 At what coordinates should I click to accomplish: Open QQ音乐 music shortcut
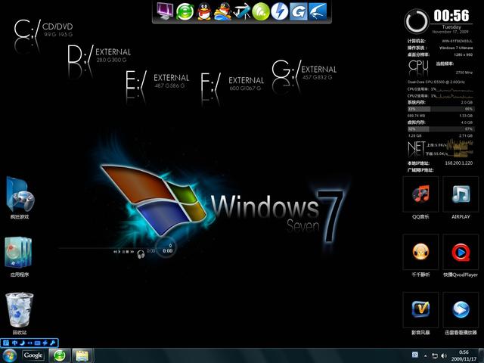point(420,196)
